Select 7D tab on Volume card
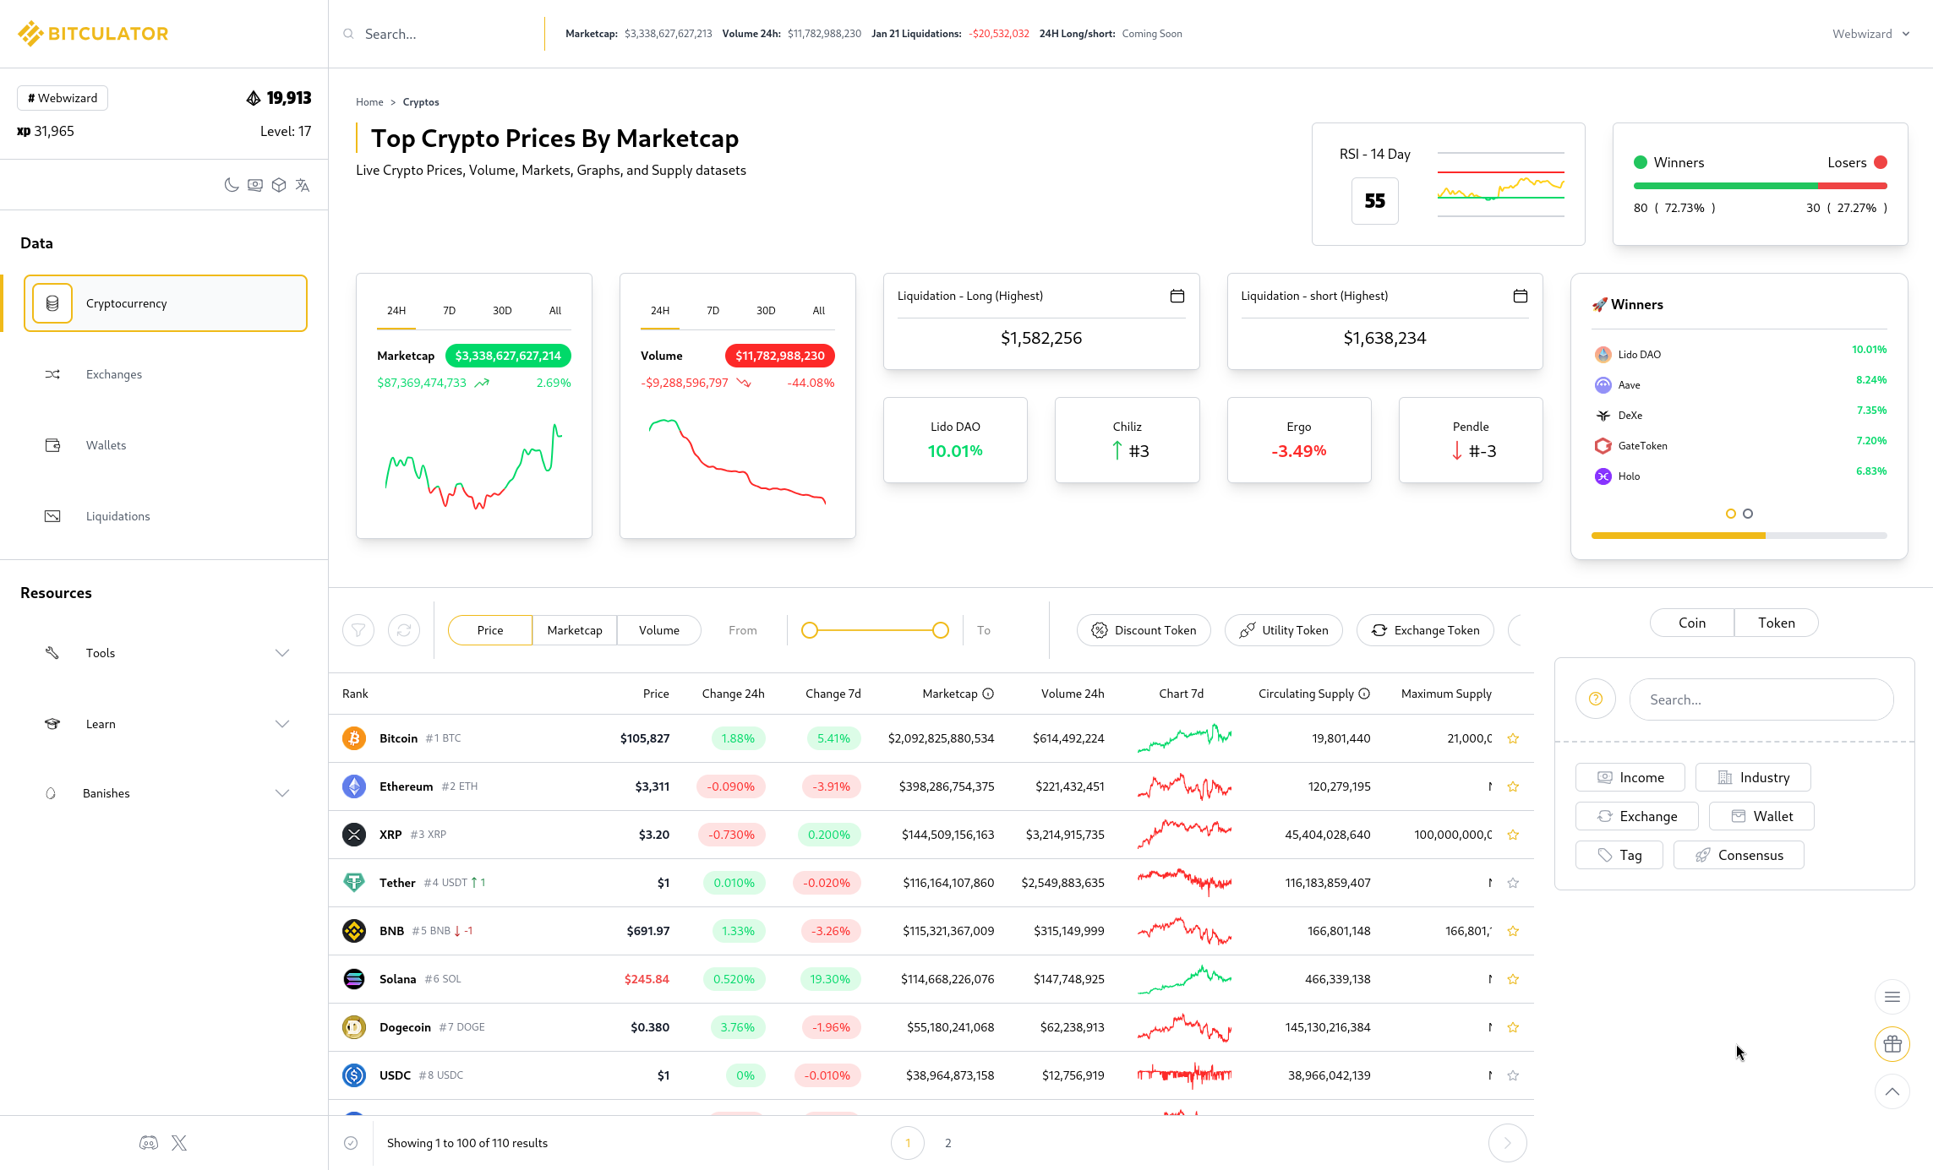 pos(713,311)
